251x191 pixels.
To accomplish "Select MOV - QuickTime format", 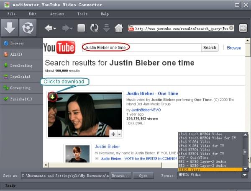I will click(x=210, y=157).
